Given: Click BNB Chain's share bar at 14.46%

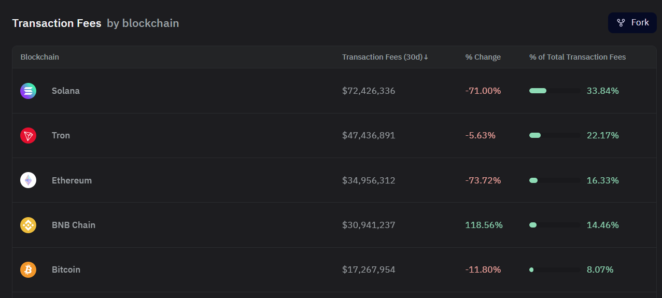Looking at the screenshot, I should tap(555, 225).
